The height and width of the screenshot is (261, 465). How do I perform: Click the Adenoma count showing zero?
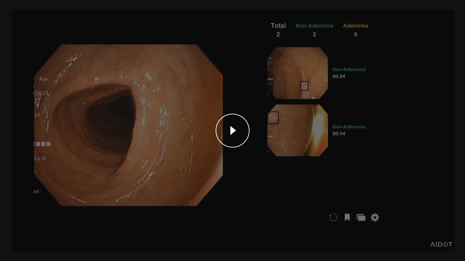point(355,34)
